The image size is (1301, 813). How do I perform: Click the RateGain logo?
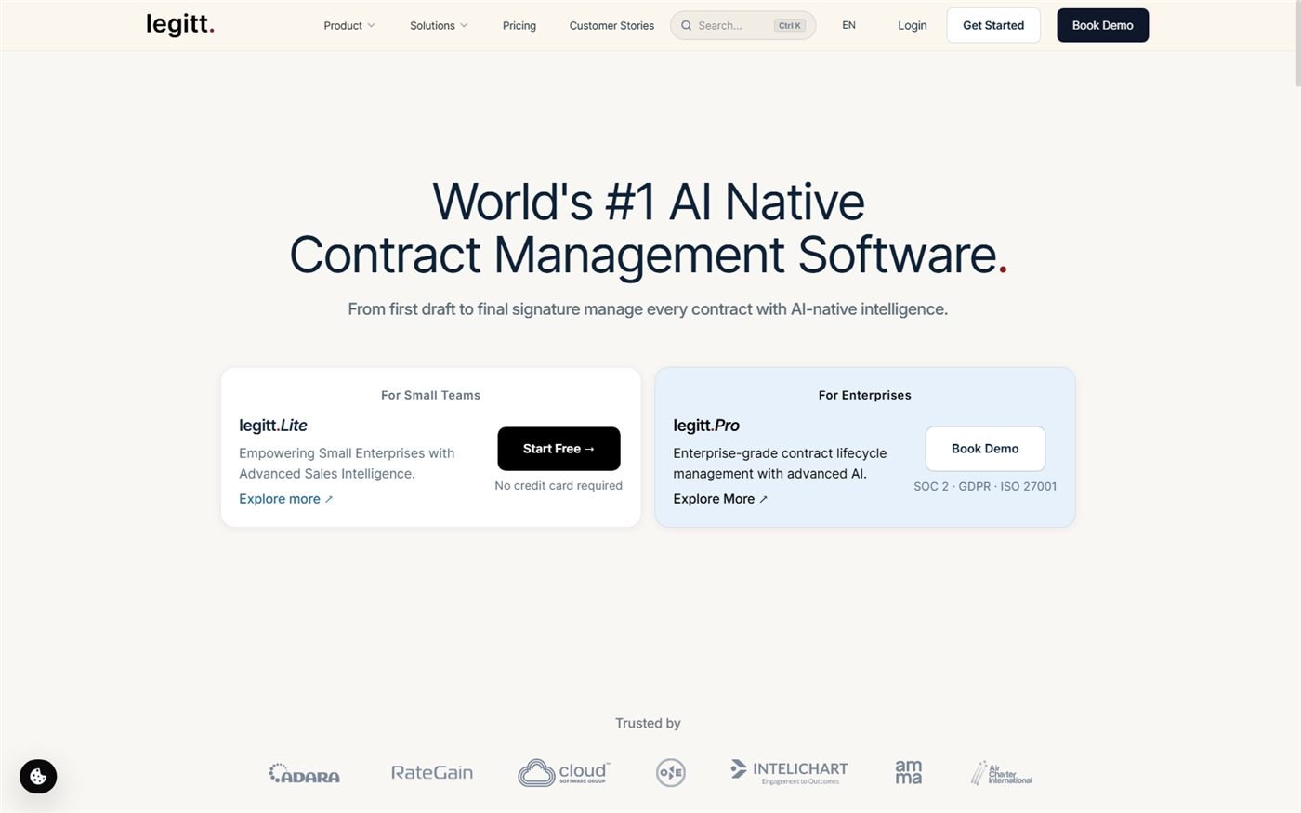[x=432, y=772]
